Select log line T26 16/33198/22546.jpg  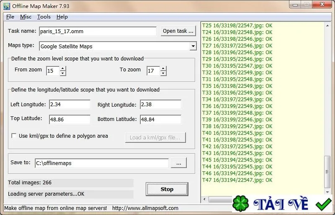[x=237, y=39]
